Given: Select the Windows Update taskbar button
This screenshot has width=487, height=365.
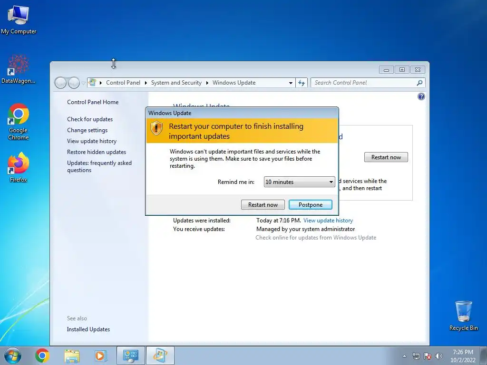Looking at the screenshot, I should pos(160,355).
